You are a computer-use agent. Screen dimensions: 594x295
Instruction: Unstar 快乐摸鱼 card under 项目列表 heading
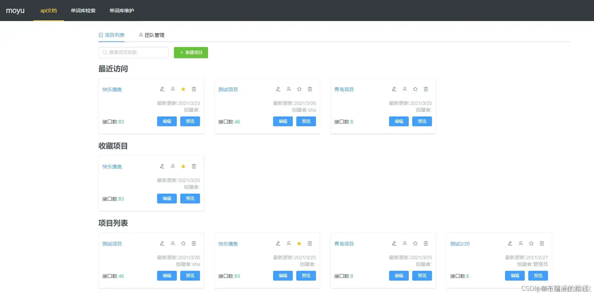299,243
